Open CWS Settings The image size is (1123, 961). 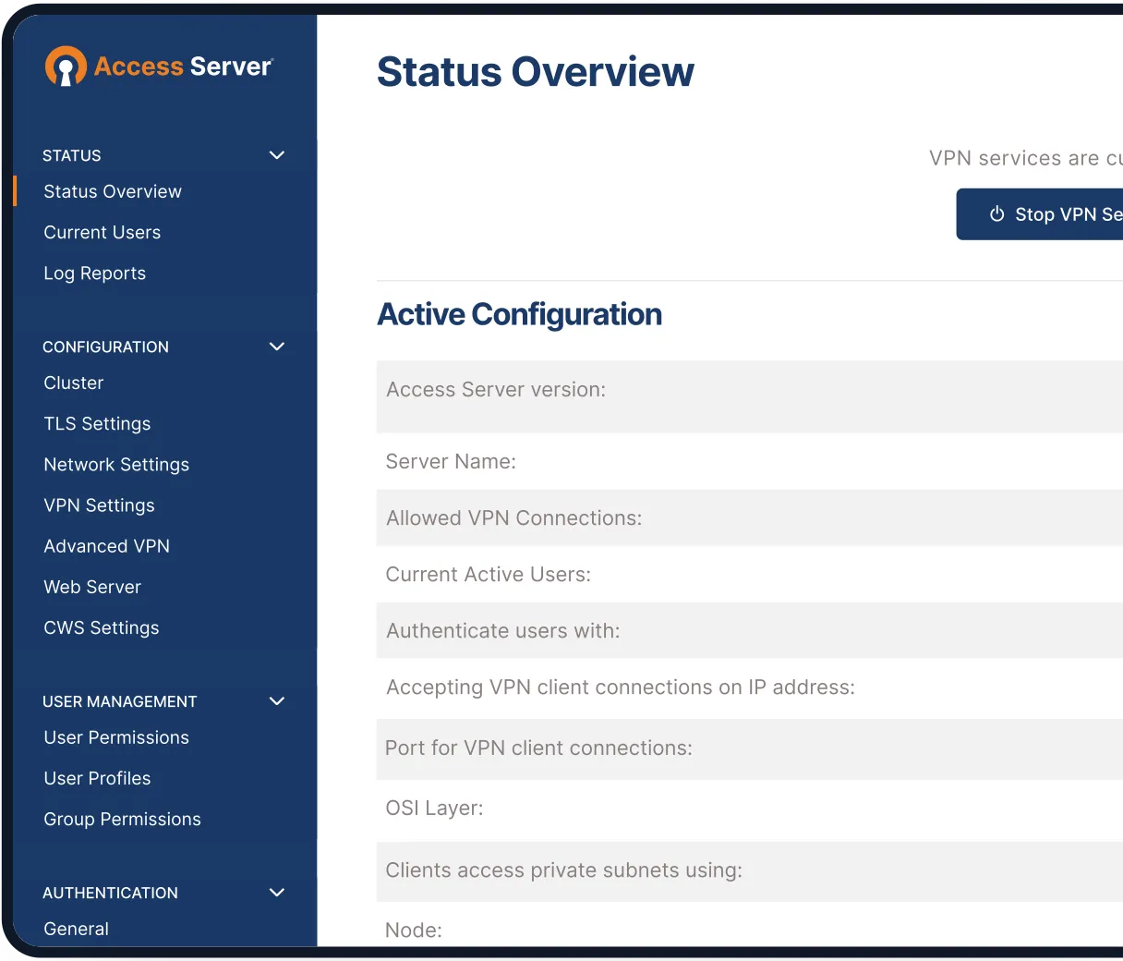click(x=101, y=627)
